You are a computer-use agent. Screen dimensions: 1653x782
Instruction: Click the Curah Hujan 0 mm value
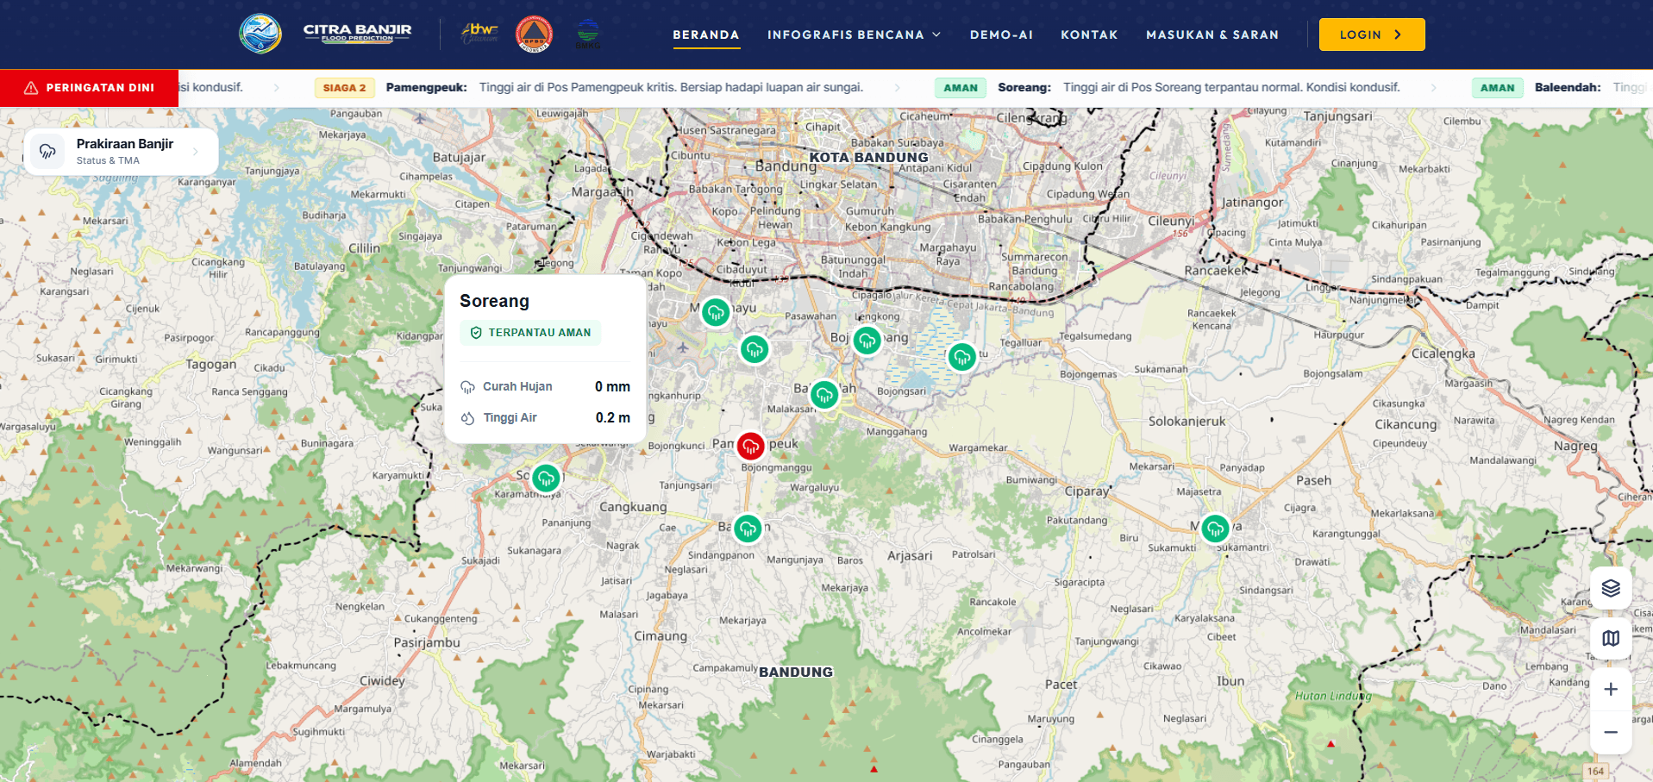(612, 386)
